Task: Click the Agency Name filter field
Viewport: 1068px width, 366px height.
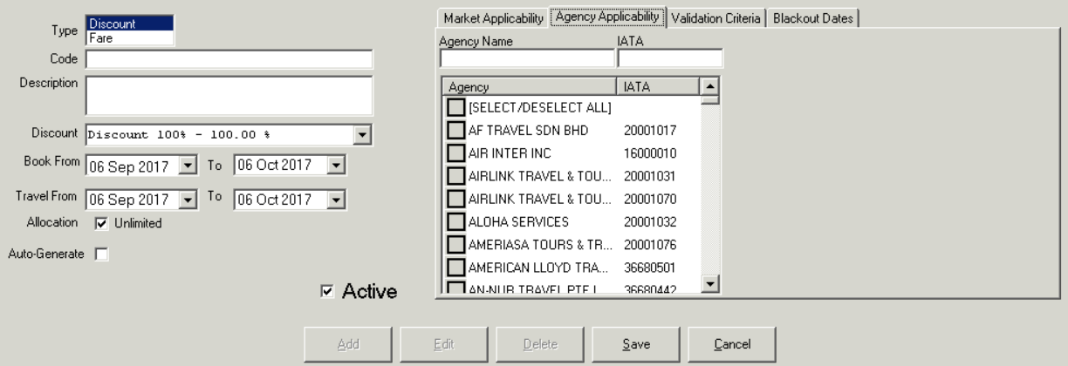Action: tap(527, 58)
